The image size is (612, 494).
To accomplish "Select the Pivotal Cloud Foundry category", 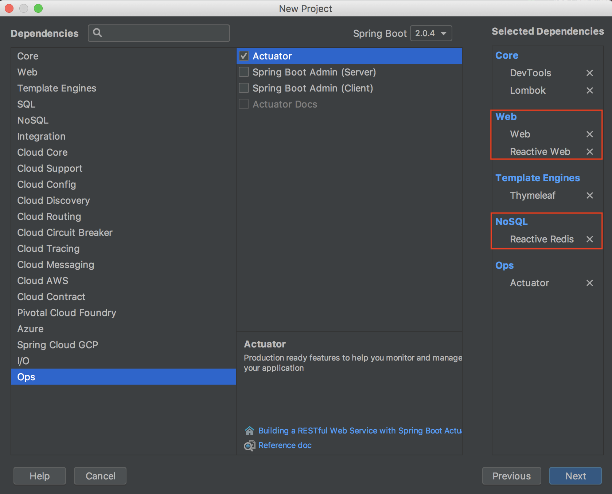I will pos(124,313).
